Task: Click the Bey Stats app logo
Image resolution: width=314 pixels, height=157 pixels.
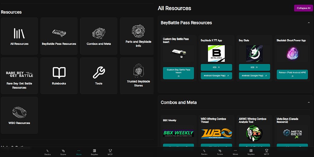Action: (254, 53)
